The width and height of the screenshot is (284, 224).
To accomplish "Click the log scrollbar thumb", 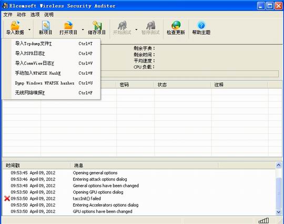I will click(x=278, y=192).
